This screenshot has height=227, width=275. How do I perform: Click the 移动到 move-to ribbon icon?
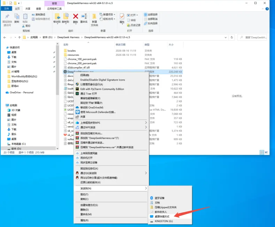point(57,16)
